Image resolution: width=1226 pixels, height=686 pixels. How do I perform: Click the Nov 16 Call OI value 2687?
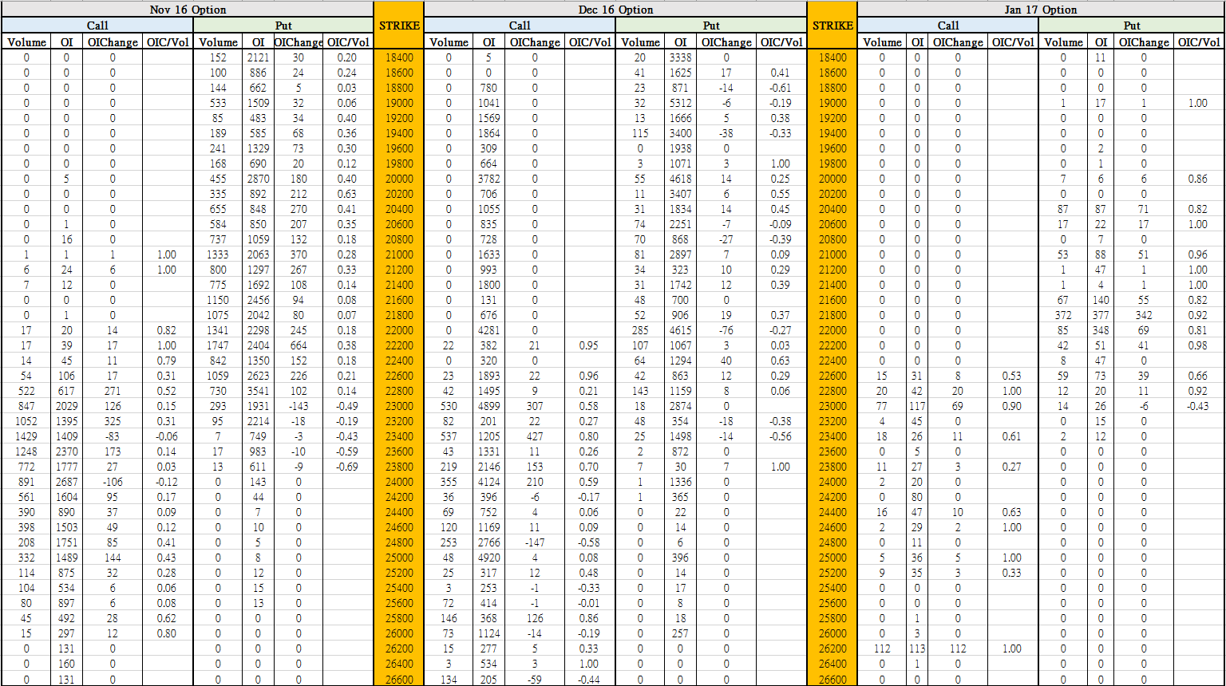[x=65, y=482]
